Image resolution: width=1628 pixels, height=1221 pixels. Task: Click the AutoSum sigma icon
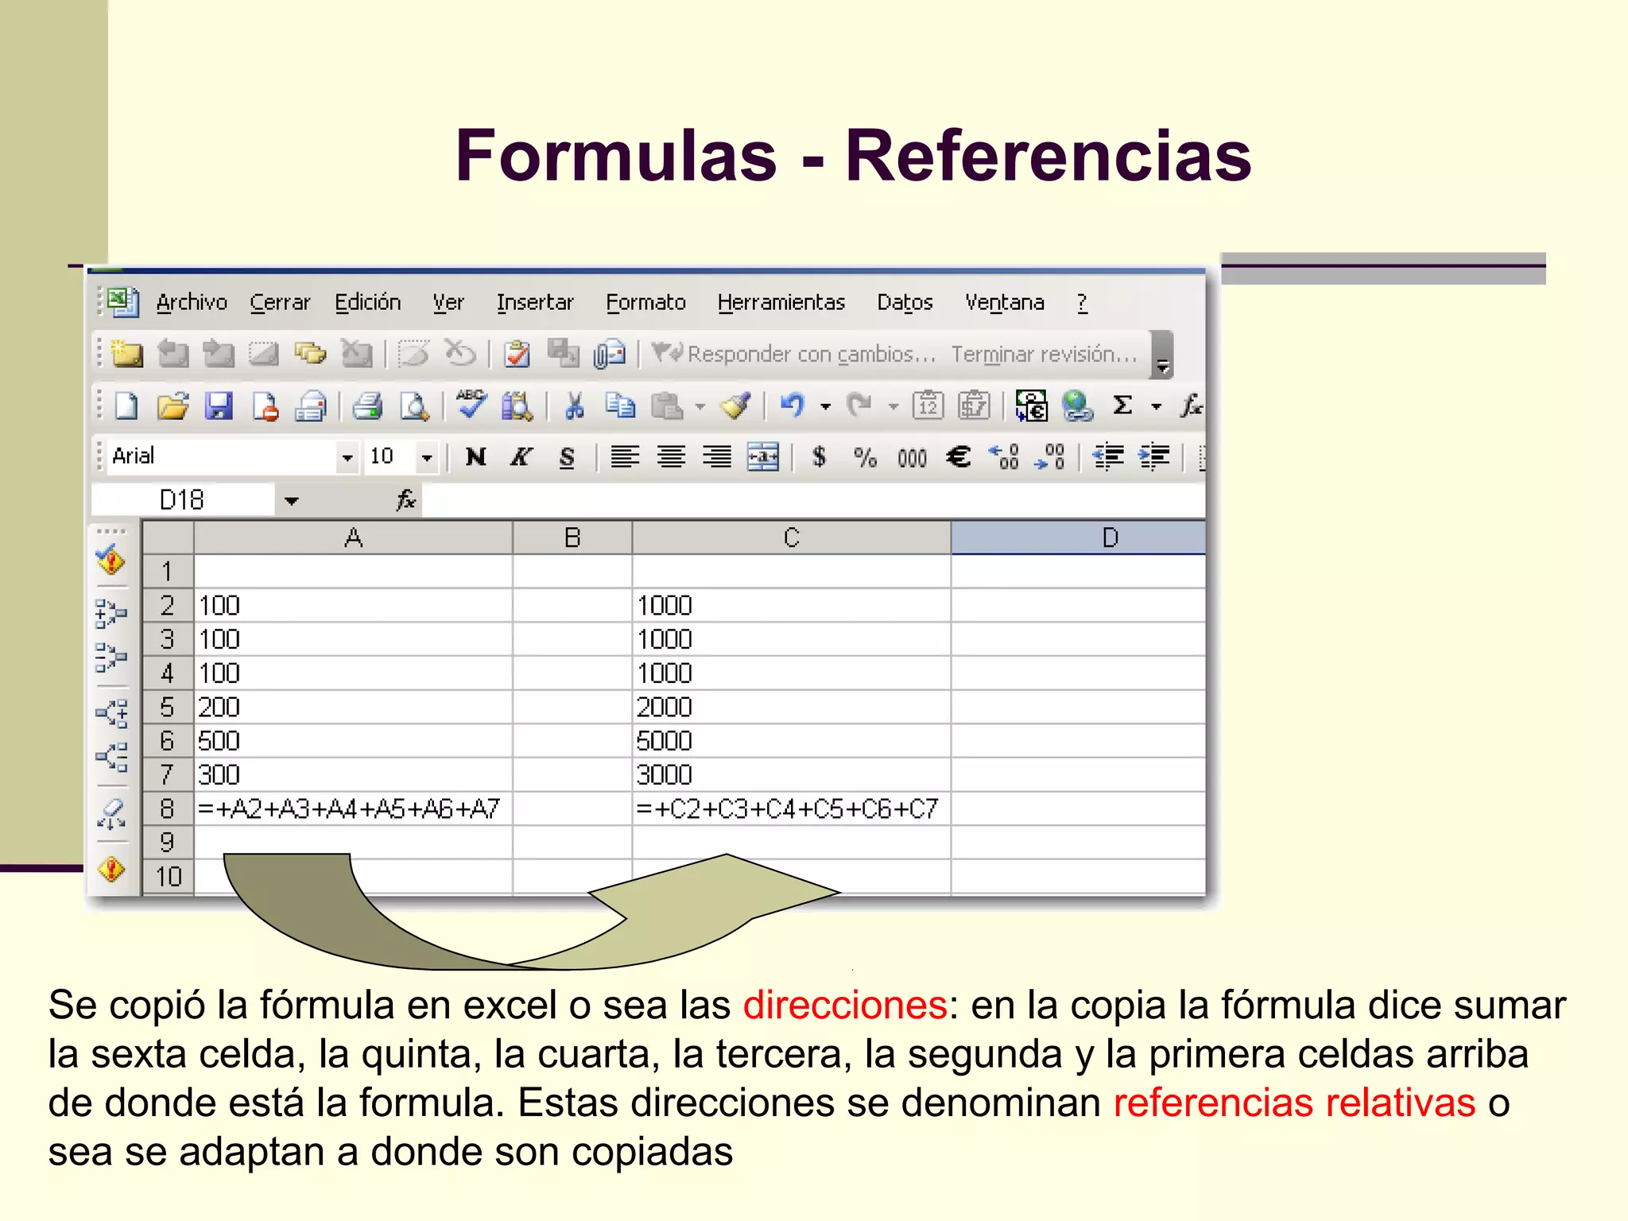1122,406
